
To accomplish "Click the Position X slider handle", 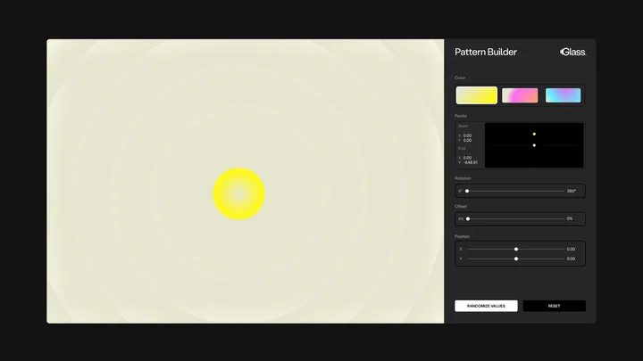I will coord(516,249).
